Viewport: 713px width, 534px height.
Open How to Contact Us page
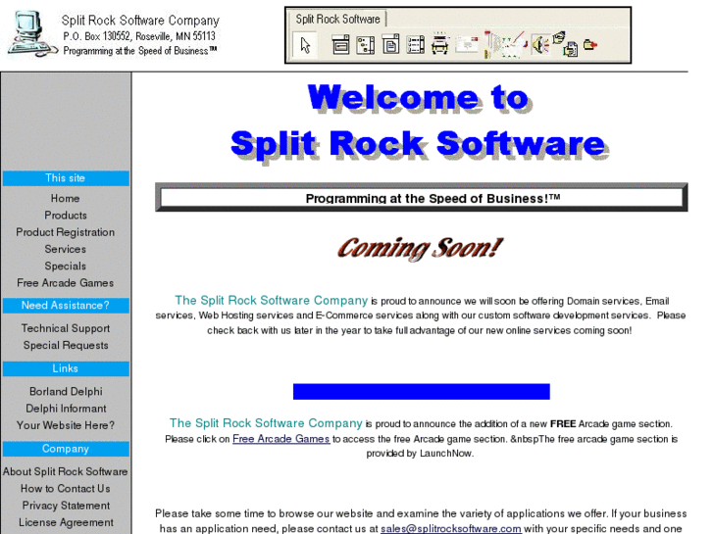click(x=66, y=489)
